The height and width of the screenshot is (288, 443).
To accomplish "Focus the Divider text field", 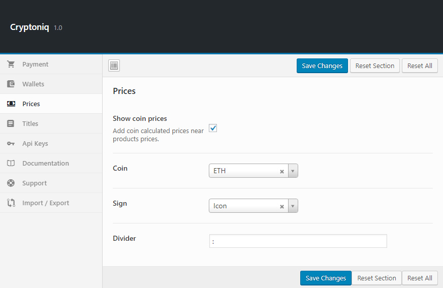I will pos(298,241).
